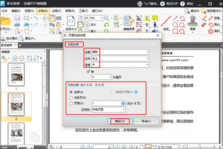Image resolution: width=223 pixels, height=149 pixels.
Task: Open file using the folder icon
Action: coord(6,21)
